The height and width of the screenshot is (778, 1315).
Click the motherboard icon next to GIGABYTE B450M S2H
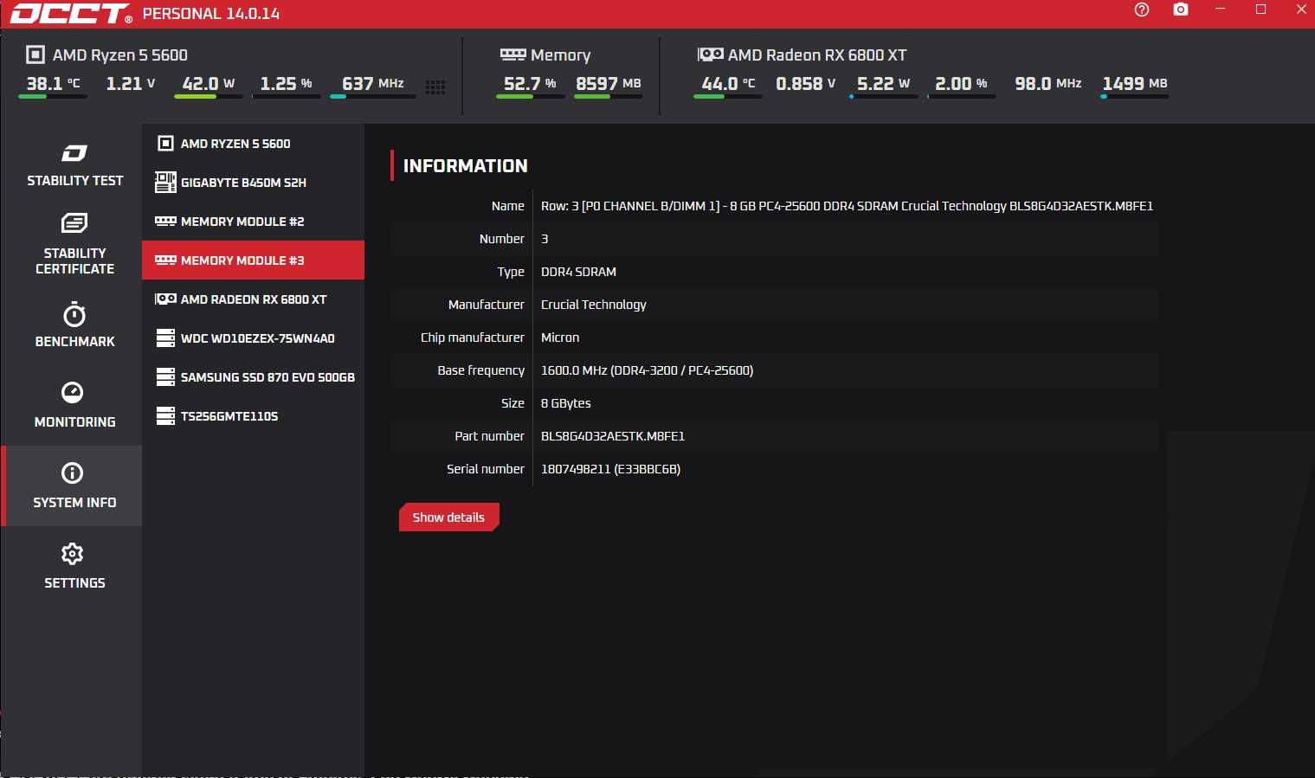tap(165, 182)
